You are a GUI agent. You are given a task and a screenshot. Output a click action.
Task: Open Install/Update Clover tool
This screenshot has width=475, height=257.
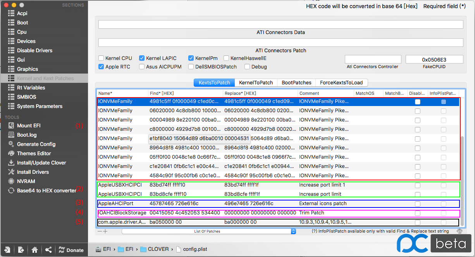[x=41, y=163]
